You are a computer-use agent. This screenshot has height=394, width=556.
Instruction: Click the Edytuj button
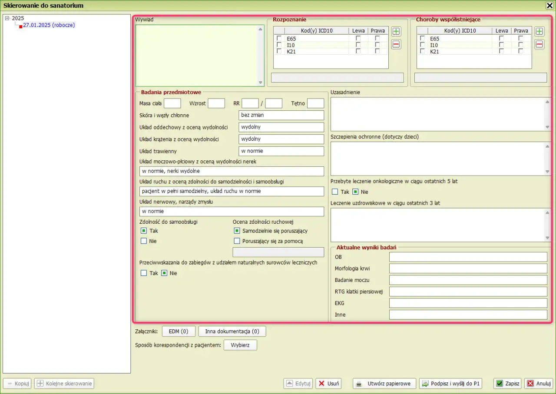point(298,384)
